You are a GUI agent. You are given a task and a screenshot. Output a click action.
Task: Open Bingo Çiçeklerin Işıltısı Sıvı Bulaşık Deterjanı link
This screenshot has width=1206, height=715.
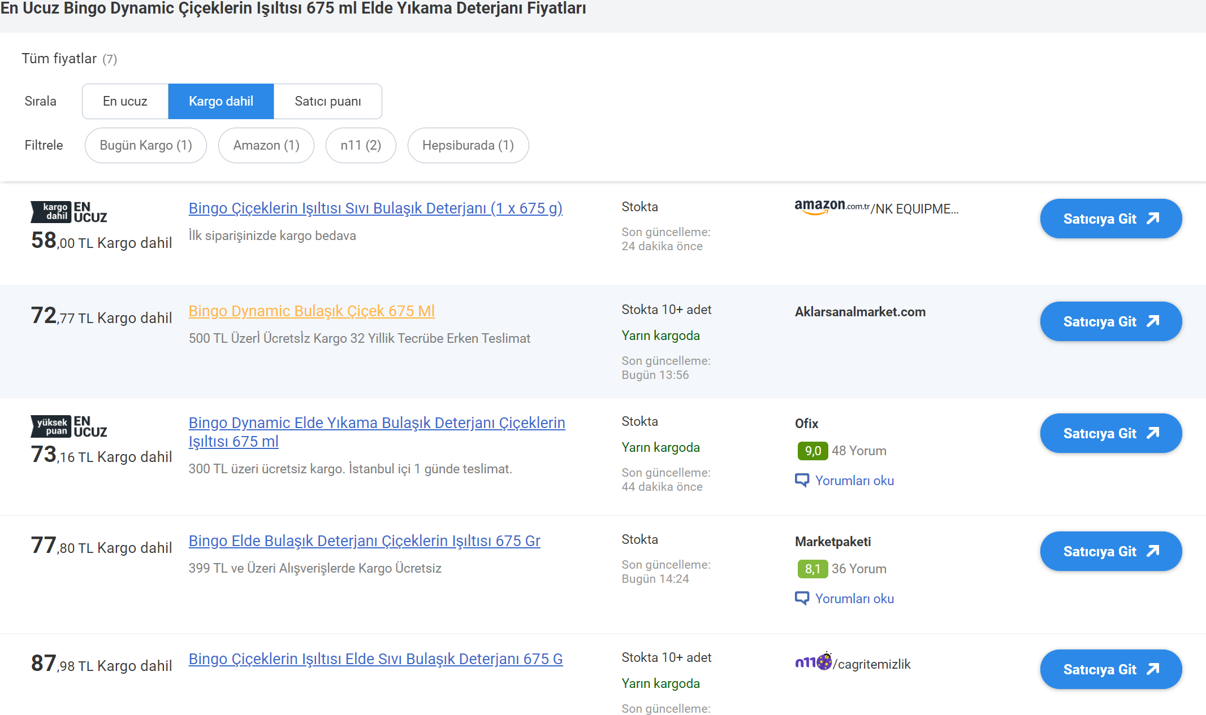tap(375, 208)
